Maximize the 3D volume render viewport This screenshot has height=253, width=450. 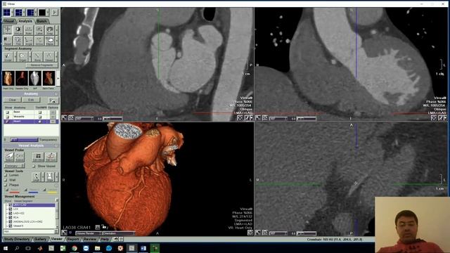(64, 233)
